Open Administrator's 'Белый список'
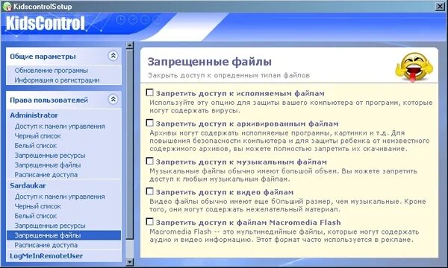448x268 pixels. [36, 145]
